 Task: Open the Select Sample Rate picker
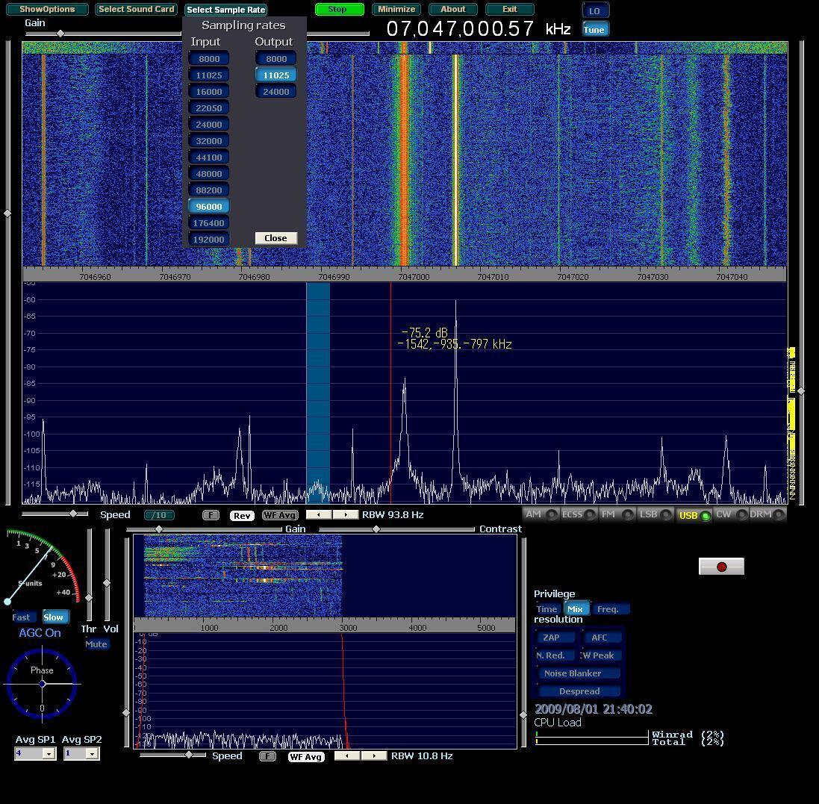click(x=225, y=10)
